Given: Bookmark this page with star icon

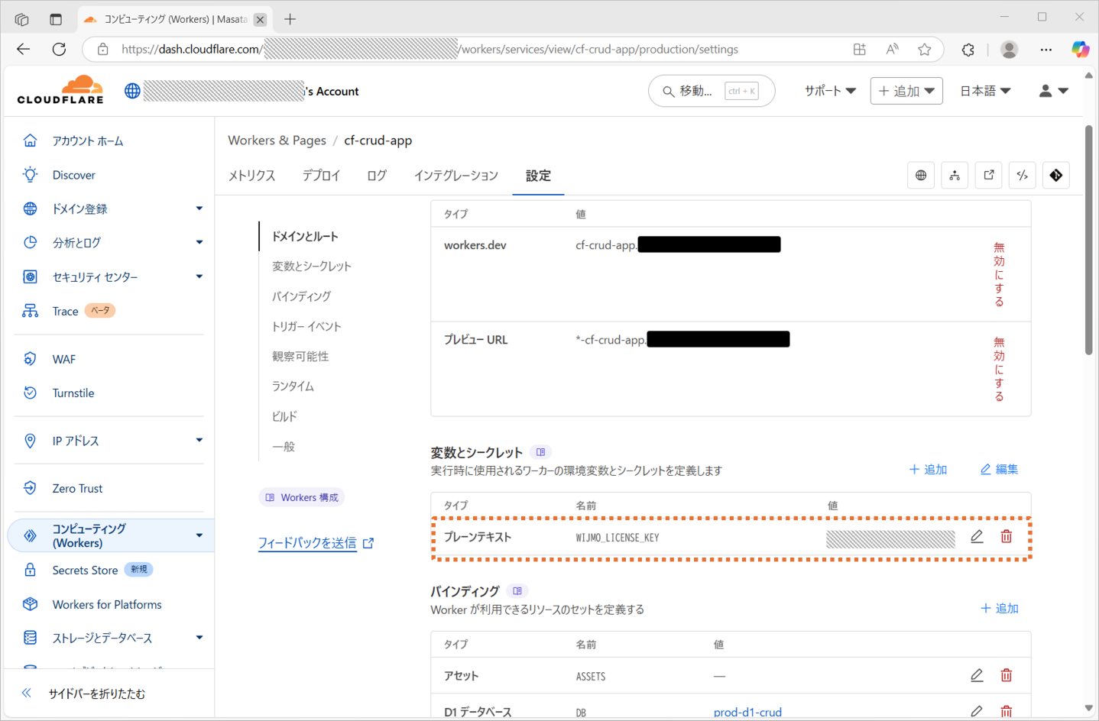Looking at the screenshot, I should (x=925, y=49).
